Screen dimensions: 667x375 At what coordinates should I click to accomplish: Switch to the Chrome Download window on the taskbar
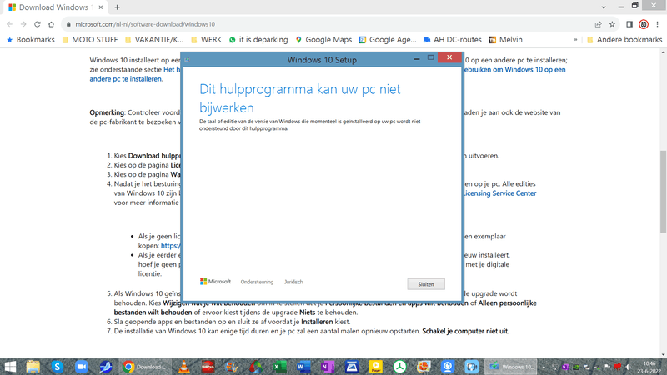(x=143, y=367)
